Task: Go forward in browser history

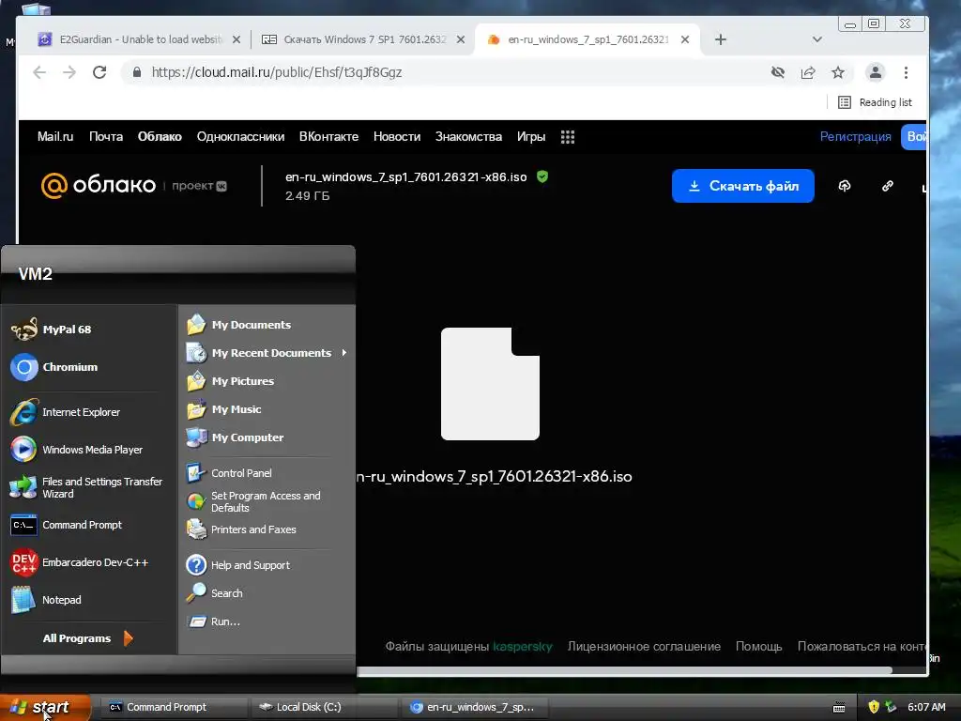Action: pos(69,72)
